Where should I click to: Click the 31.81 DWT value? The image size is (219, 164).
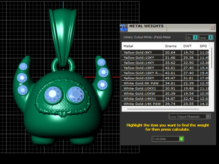pyautogui.click(x=188, y=78)
